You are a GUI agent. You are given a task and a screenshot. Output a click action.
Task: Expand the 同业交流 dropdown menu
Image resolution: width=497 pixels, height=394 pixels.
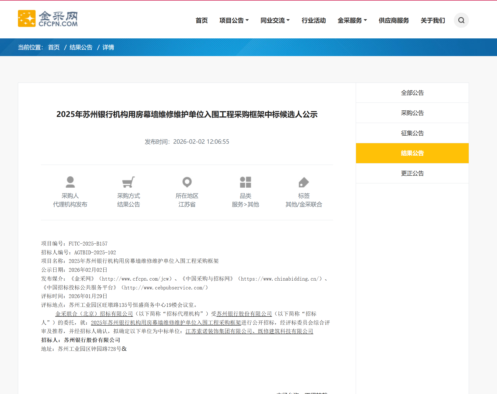(x=275, y=20)
